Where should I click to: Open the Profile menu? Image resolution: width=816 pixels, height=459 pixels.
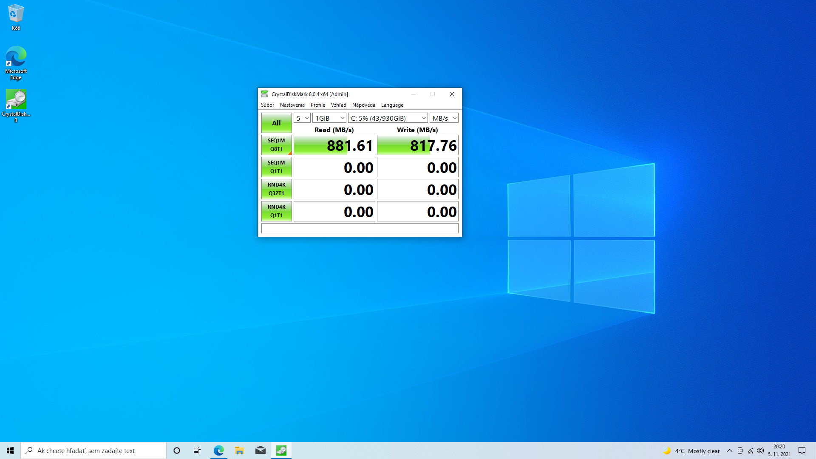tap(317, 105)
